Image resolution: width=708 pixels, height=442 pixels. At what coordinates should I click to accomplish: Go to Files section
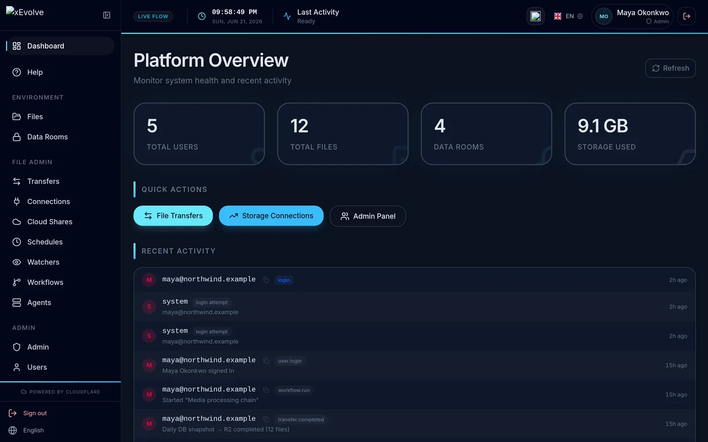tap(61, 117)
